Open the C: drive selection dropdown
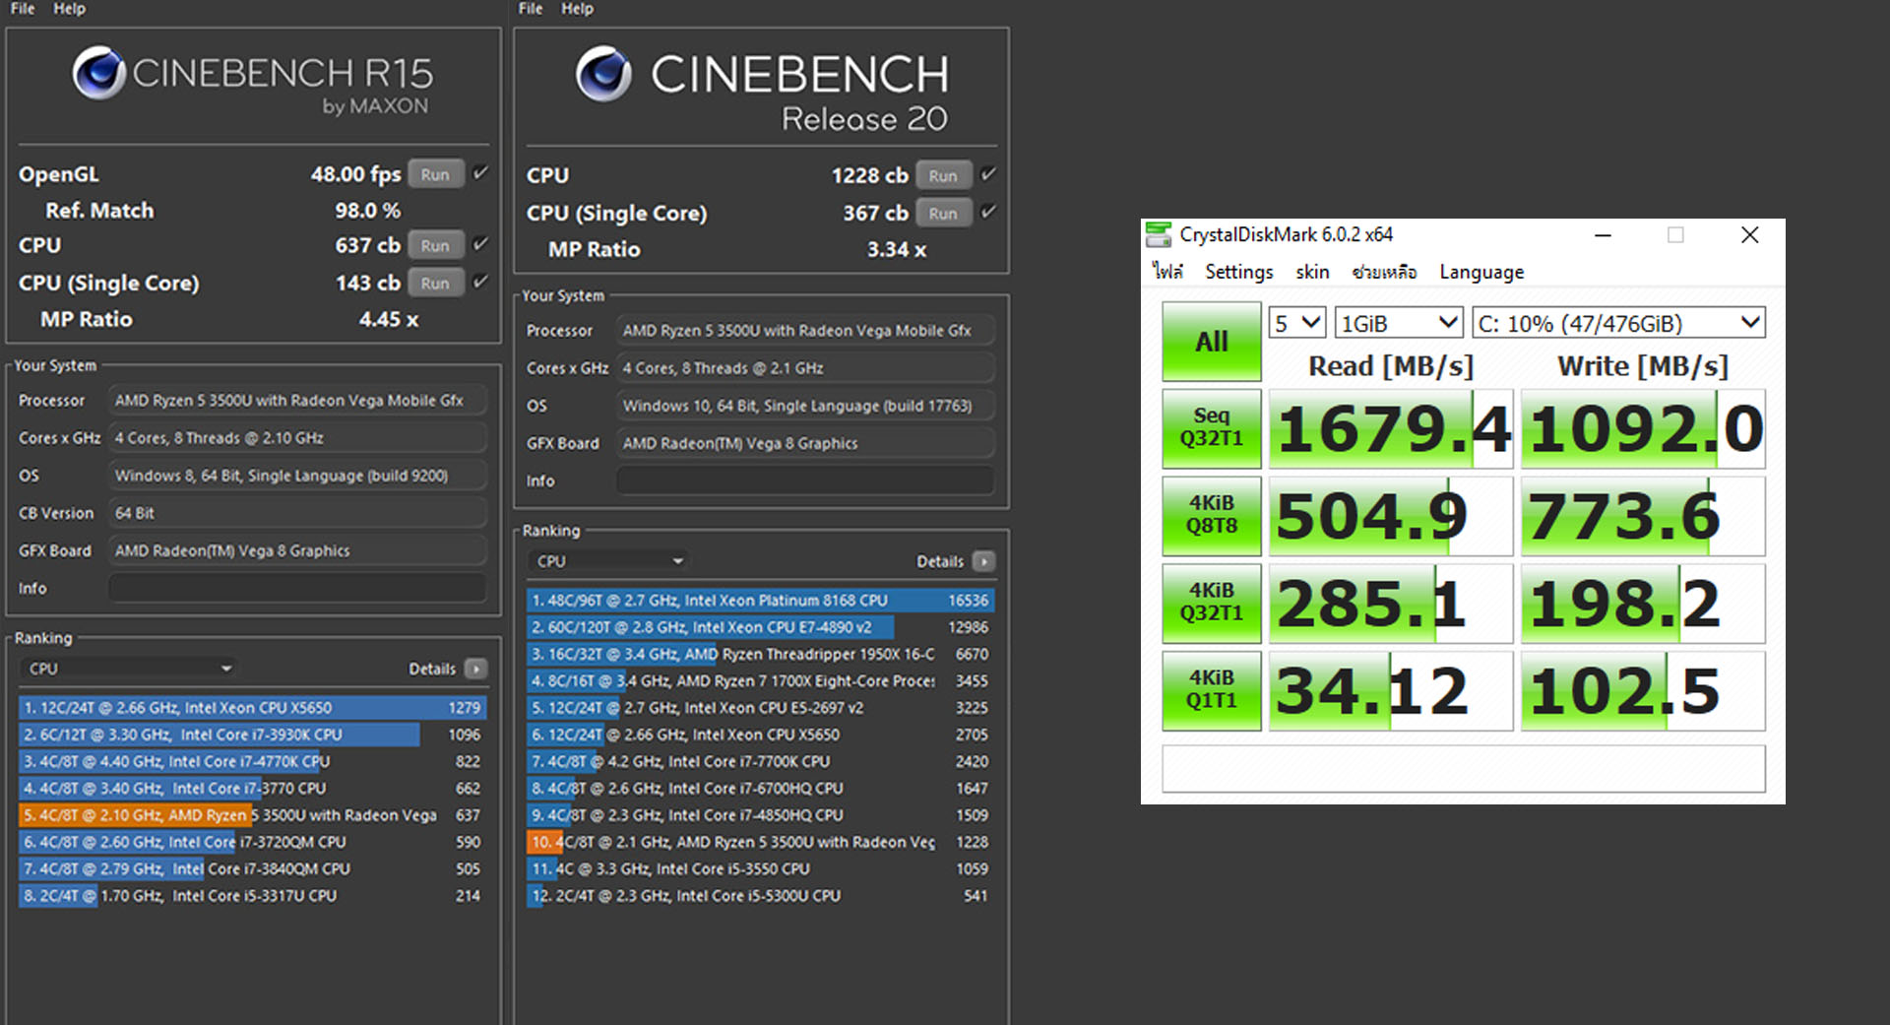The height and width of the screenshot is (1025, 1890). click(1618, 323)
